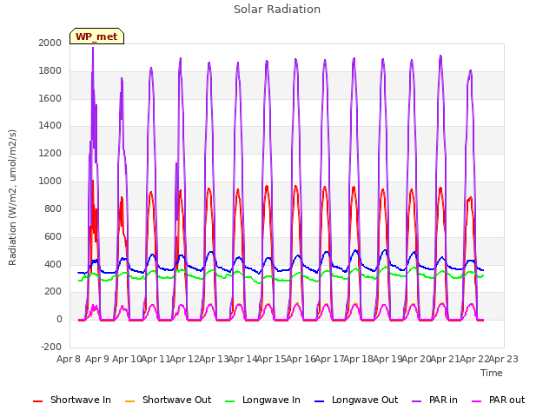The width and height of the screenshot is (556, 417).
Task: Click the purple PAR in legend swatch
Action: click(x=416, y=401)
